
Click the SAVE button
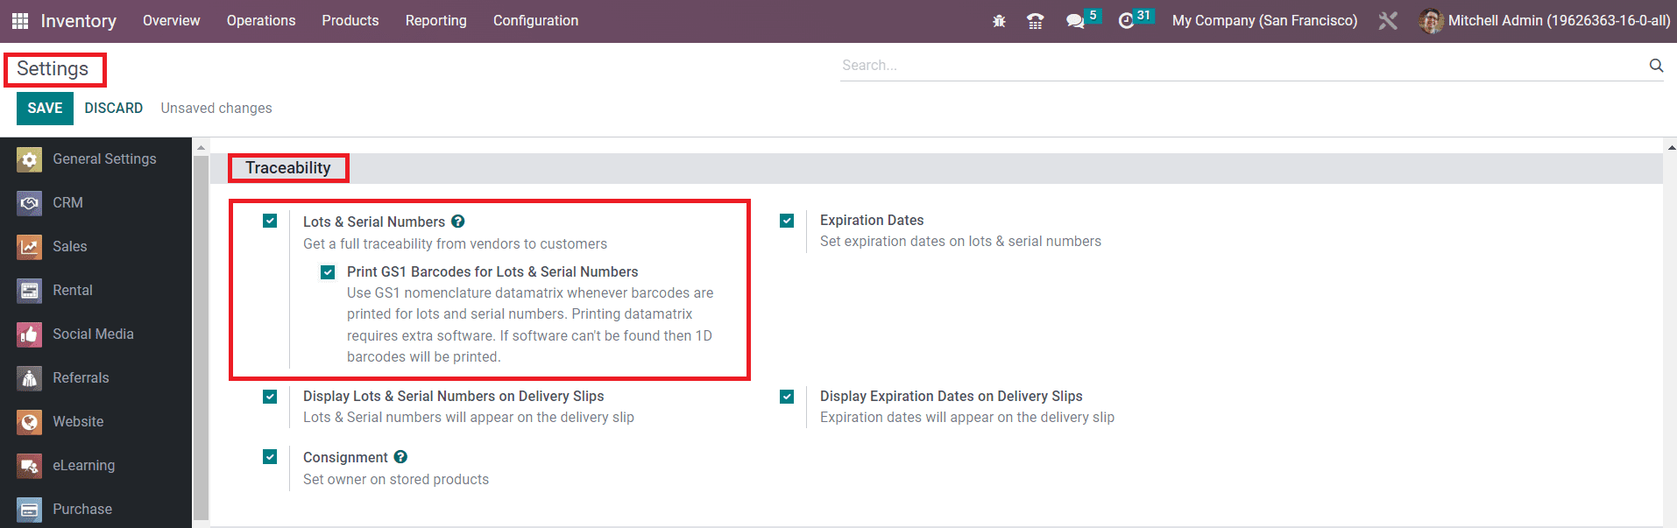click(x=45, y=109)
